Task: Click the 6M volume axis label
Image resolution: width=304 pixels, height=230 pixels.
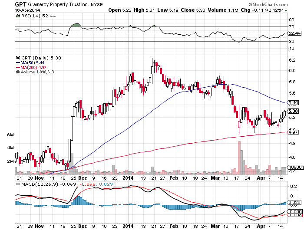Action: [10, 135]
